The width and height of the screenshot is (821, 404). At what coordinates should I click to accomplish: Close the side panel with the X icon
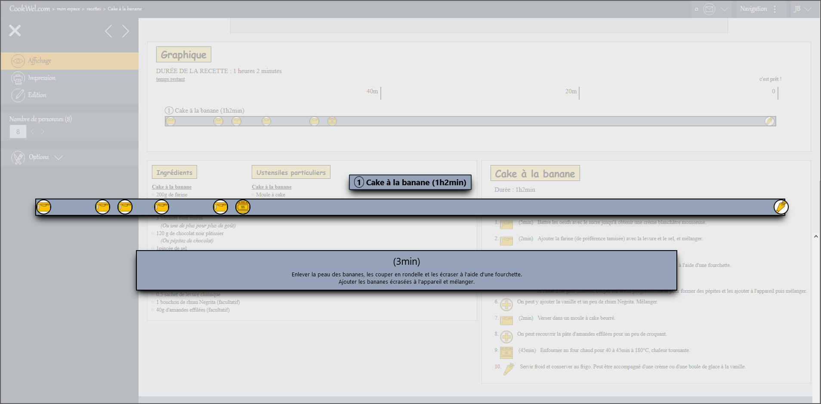15,31
